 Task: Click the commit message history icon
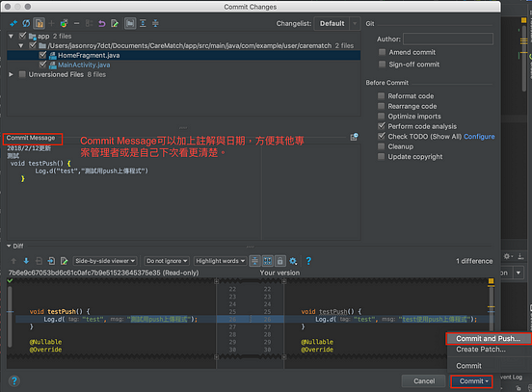(354, 137)
